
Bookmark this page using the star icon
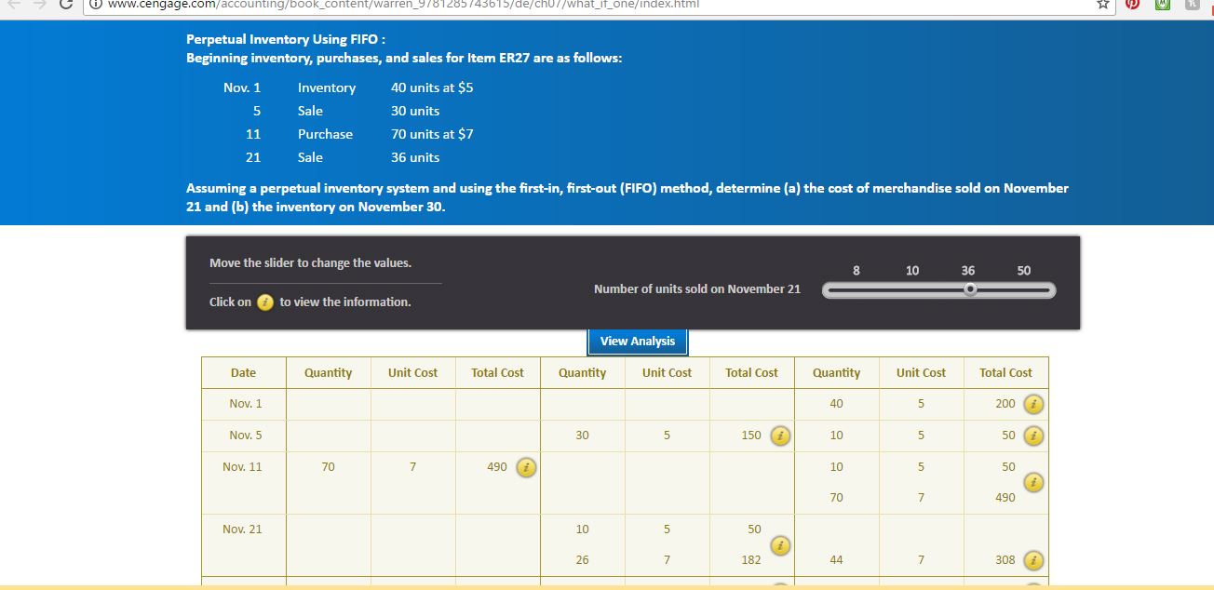click(x=1102, y=5)
